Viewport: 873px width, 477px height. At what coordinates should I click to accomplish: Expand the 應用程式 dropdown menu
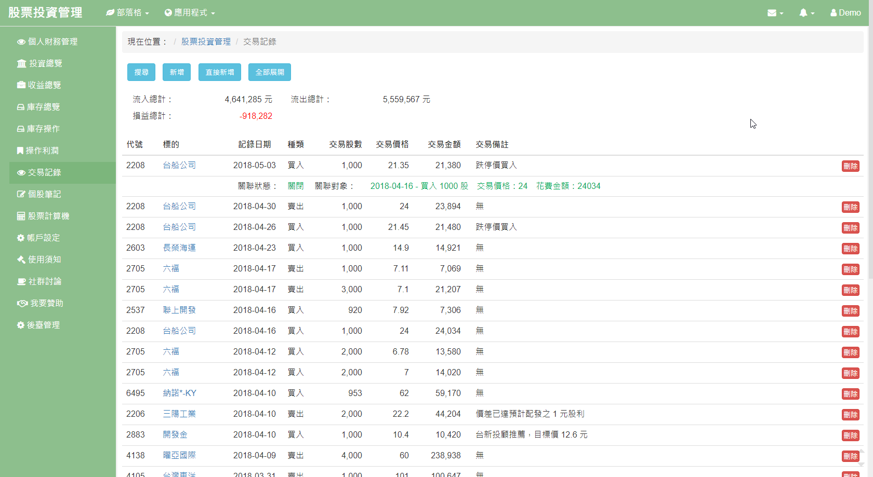pos(190,12)
